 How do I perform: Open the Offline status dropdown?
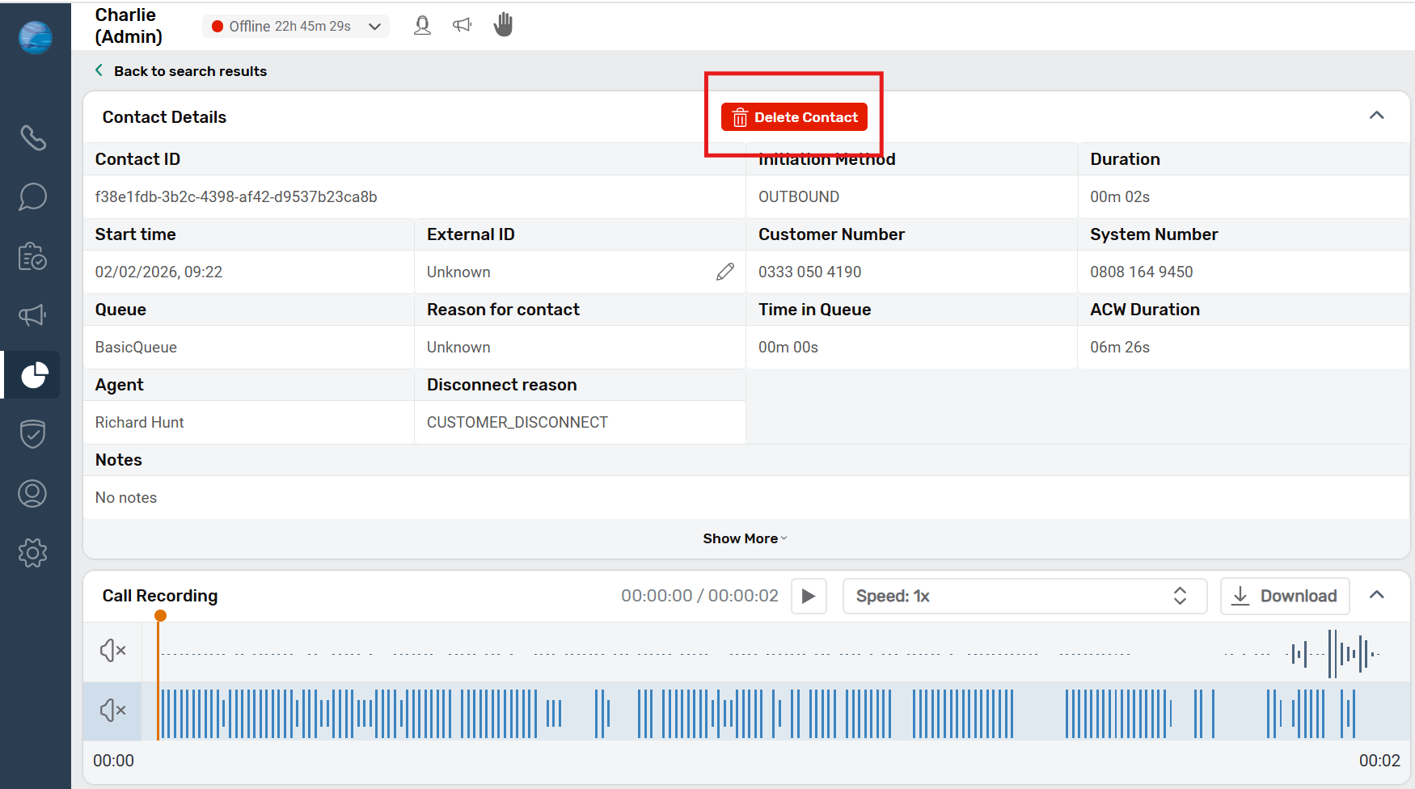tap(296, 27)
